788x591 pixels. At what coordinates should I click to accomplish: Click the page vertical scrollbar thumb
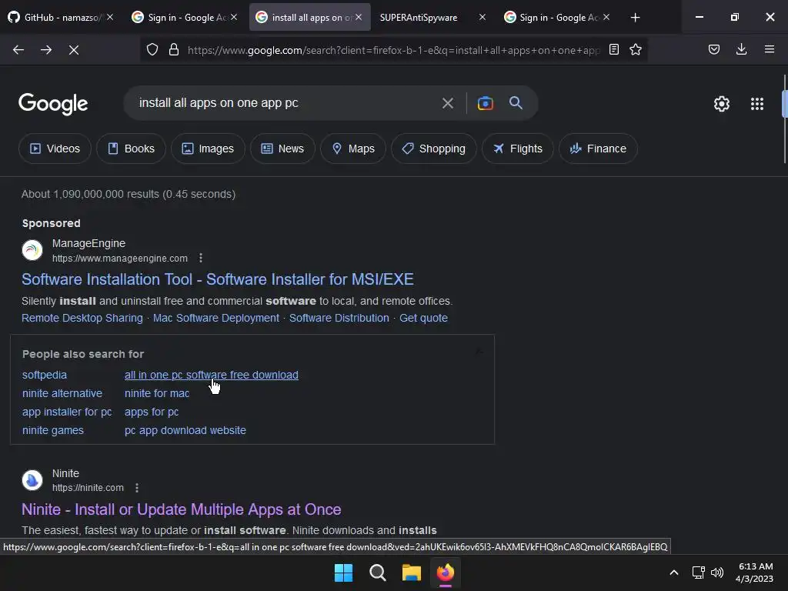click(x=784, y=104)
